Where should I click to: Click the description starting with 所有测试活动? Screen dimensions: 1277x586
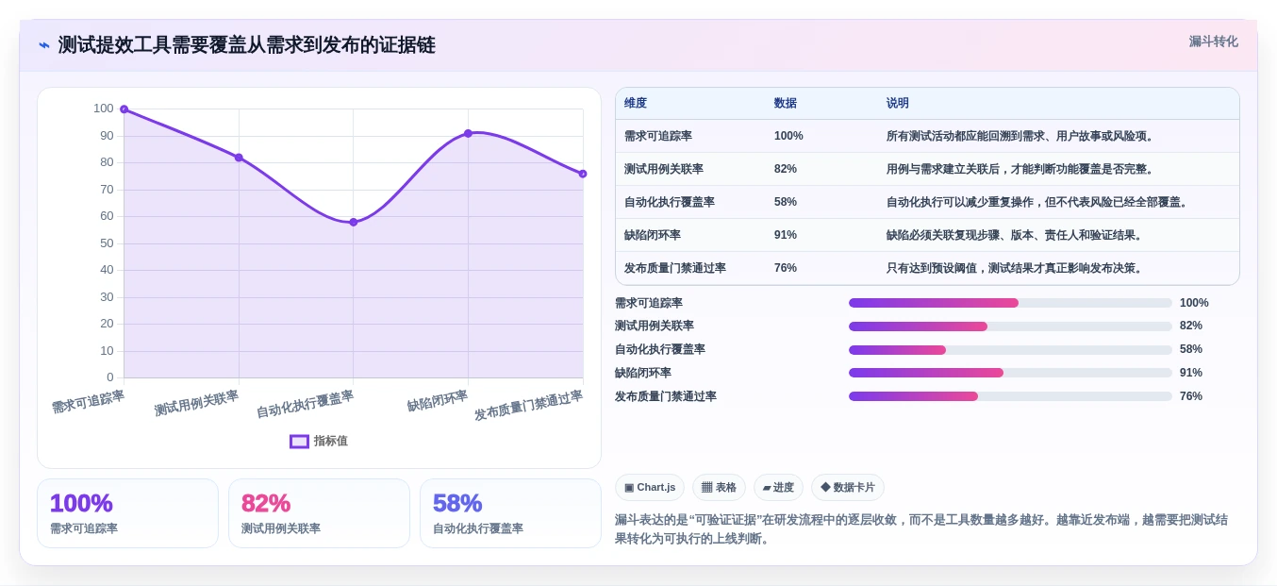[1022, 136]
